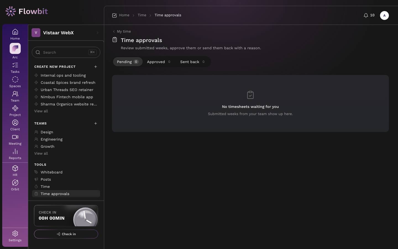View all projects link
Screen dimensions: 398x249
click(41, 111)
